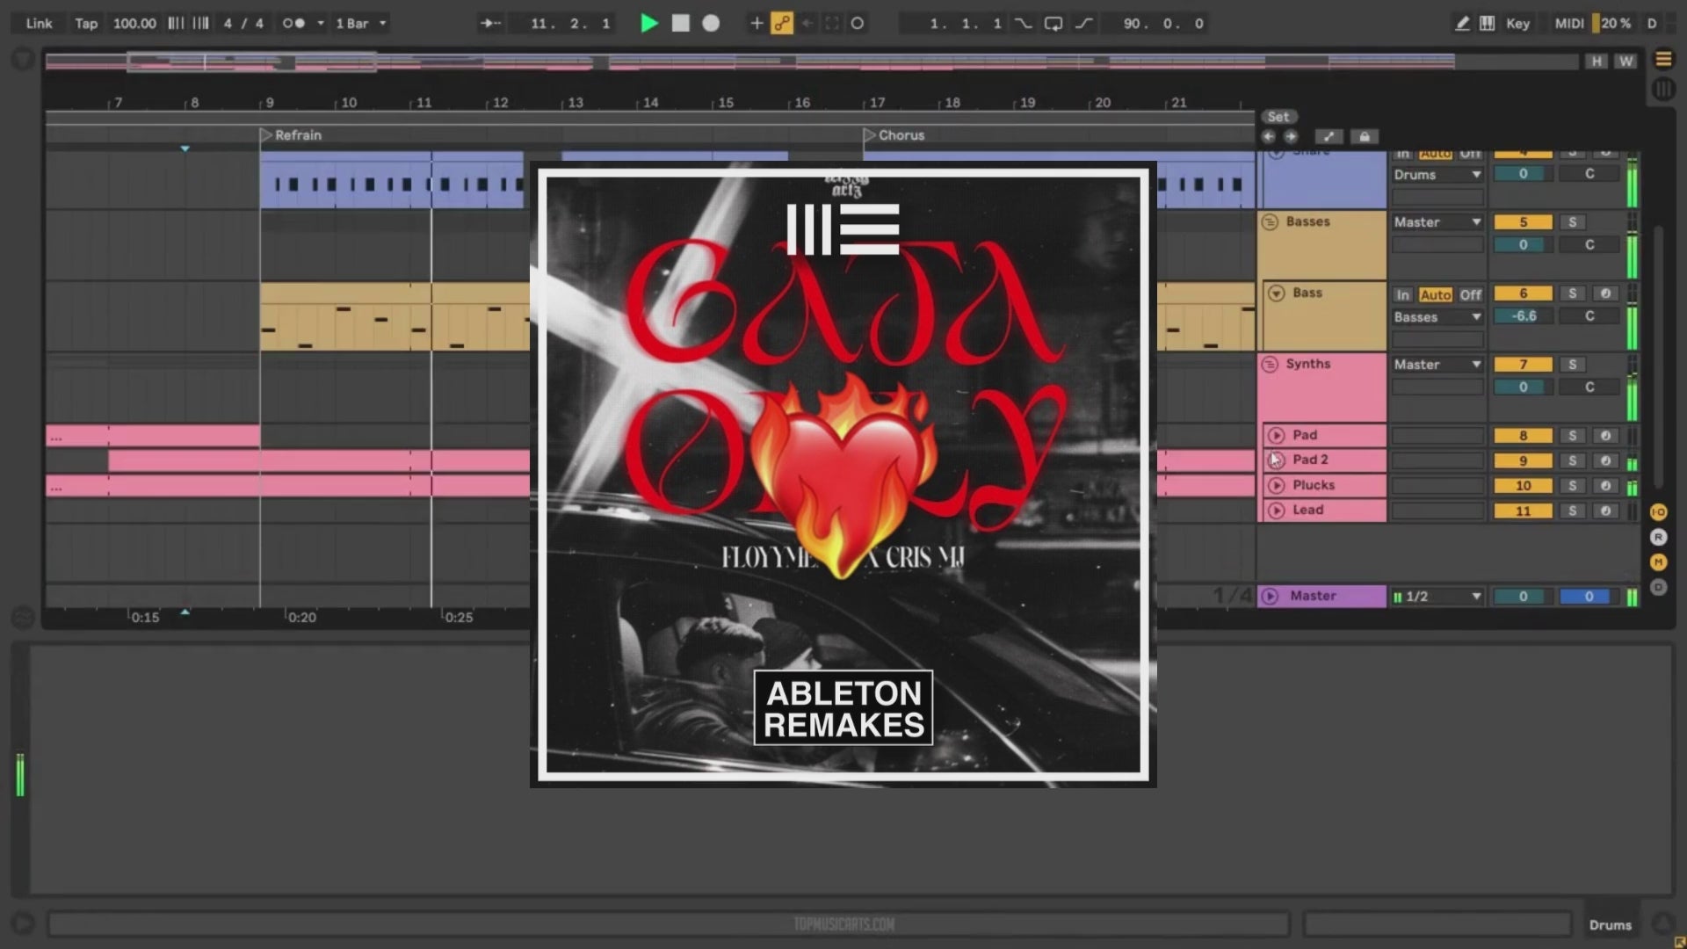Unfold the Pad track
This screenshot has width=1687, height=949.
(x=1277, y=436)
